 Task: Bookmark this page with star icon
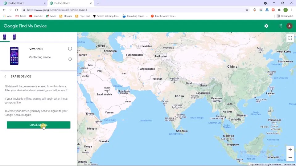[x=247, y=10]
